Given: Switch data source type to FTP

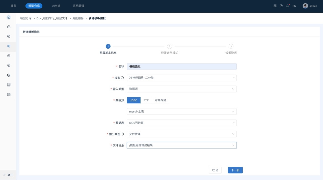Looking at the screenshot, I should pyautogui.click(x=146, y=100).
